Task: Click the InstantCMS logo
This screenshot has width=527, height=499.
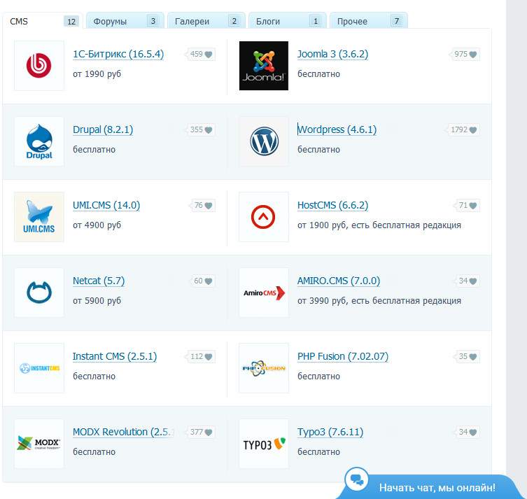Action: coord(39,368)
